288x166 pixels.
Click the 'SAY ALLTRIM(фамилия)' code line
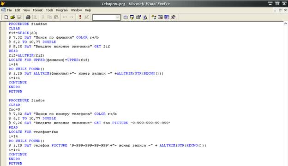tap(86, 73)
